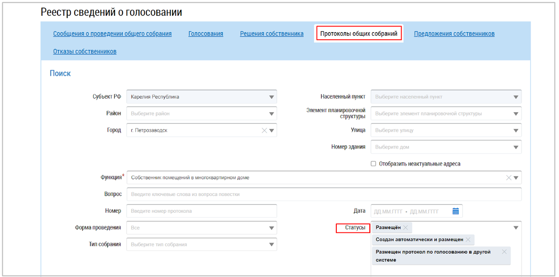The image size is (559, 277).
Task: Focus the Номер protocol number field
Action: 202,211
